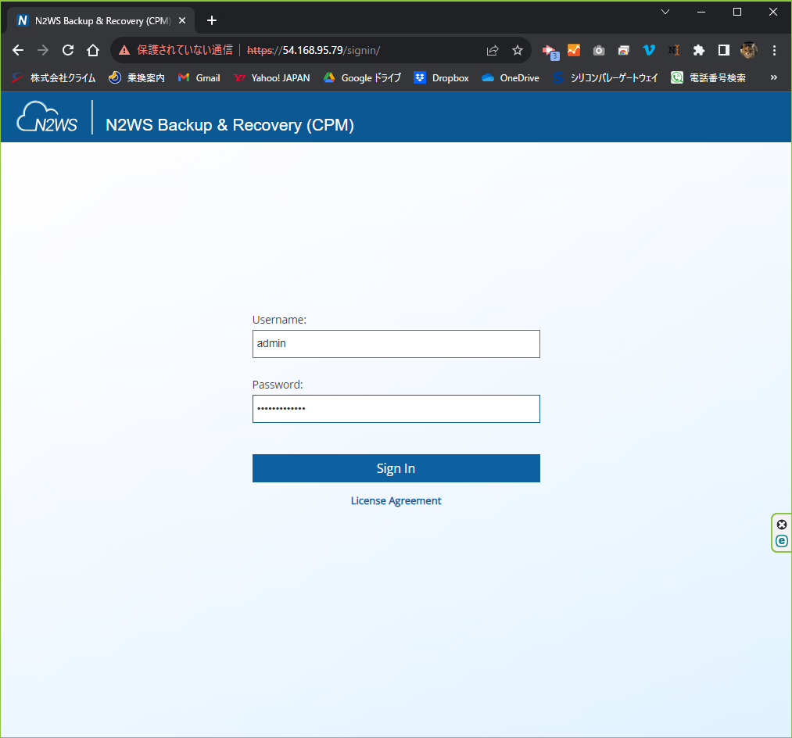Click the browser forward arrow

point(43,50)
